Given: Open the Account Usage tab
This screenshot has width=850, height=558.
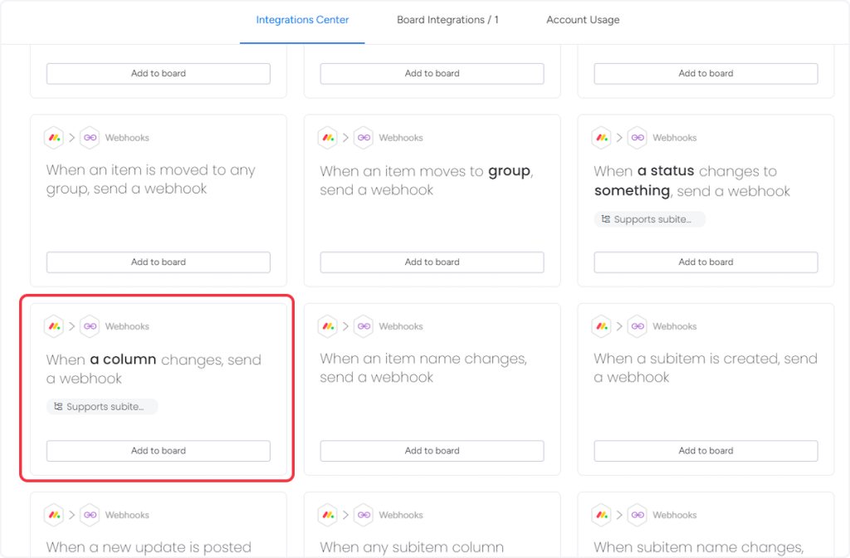Looking at the screenshot, I should point(583,20).
